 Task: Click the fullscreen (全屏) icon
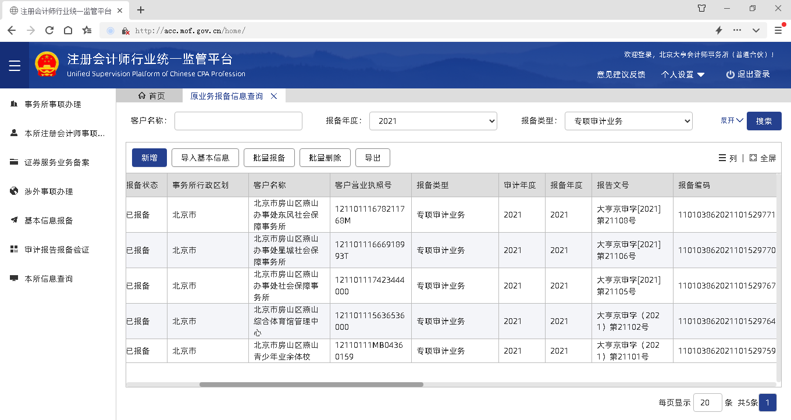click(753, 158)
